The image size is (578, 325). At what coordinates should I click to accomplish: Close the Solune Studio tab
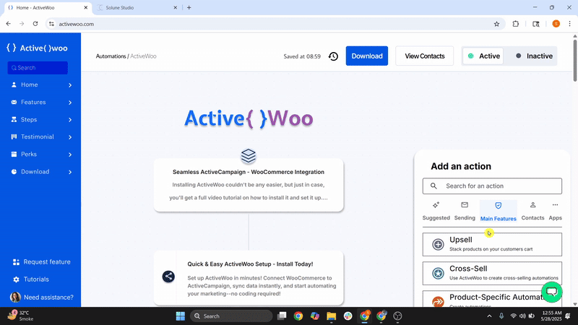click(175, 7)
